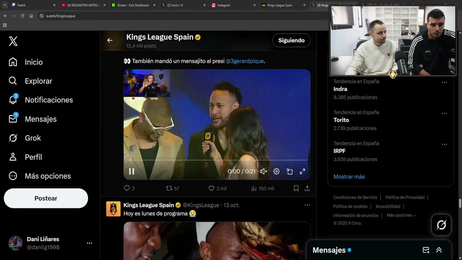
Task: Open more options for Torito trend
Action: (x=444, y=113)
